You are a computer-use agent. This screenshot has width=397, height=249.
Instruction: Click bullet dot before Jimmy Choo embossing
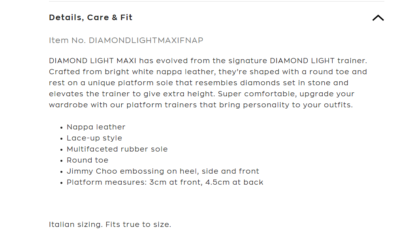62,172
